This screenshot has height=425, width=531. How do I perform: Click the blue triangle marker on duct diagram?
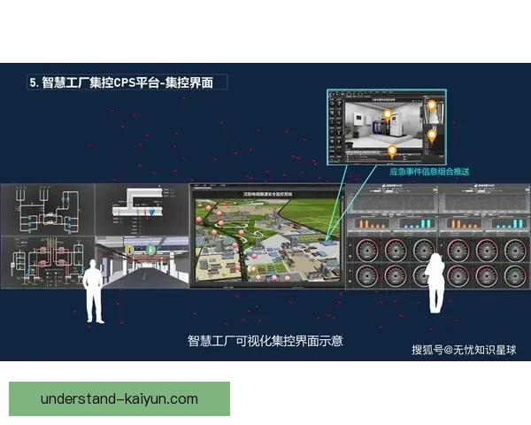151,212
